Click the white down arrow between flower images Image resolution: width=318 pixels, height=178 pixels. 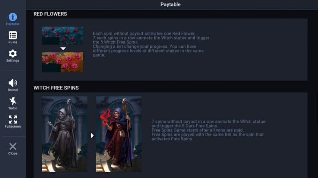pos(63,48)
